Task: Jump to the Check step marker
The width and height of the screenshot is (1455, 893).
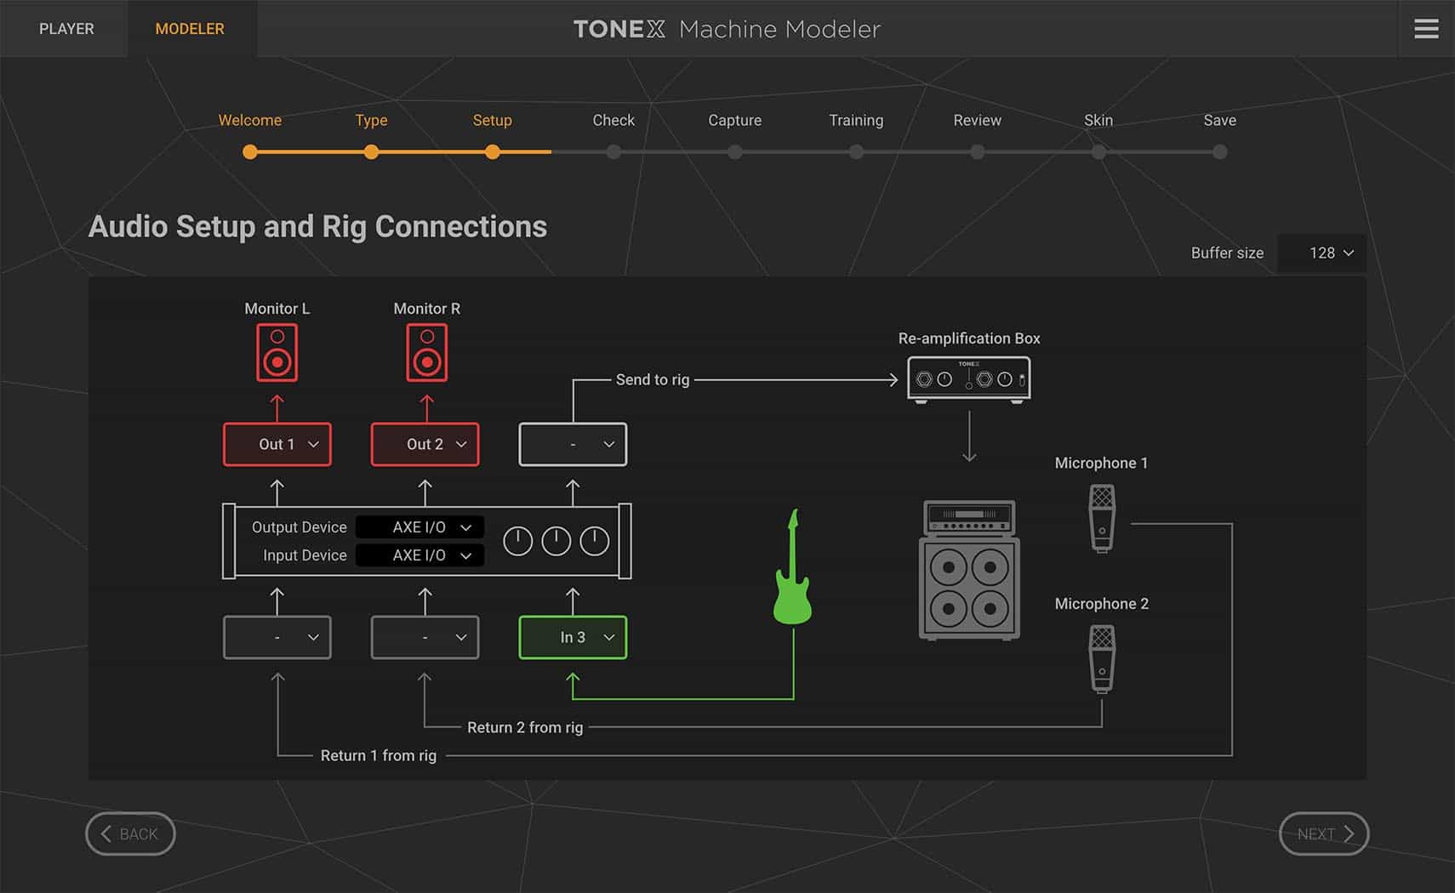Action: [x=613, y=152]
